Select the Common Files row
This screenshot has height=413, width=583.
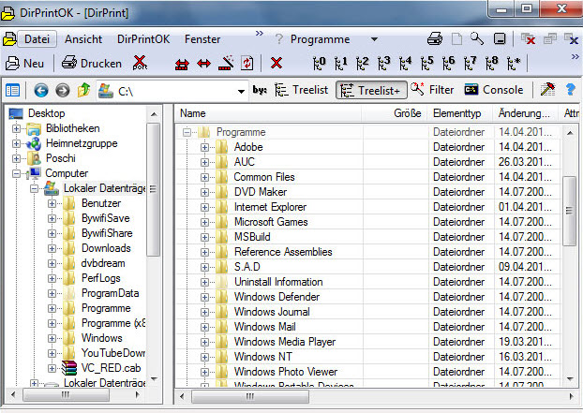click(x=367, y=177)
